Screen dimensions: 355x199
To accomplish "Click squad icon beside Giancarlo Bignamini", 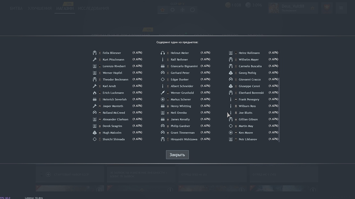I will click(x=163, y=66).
